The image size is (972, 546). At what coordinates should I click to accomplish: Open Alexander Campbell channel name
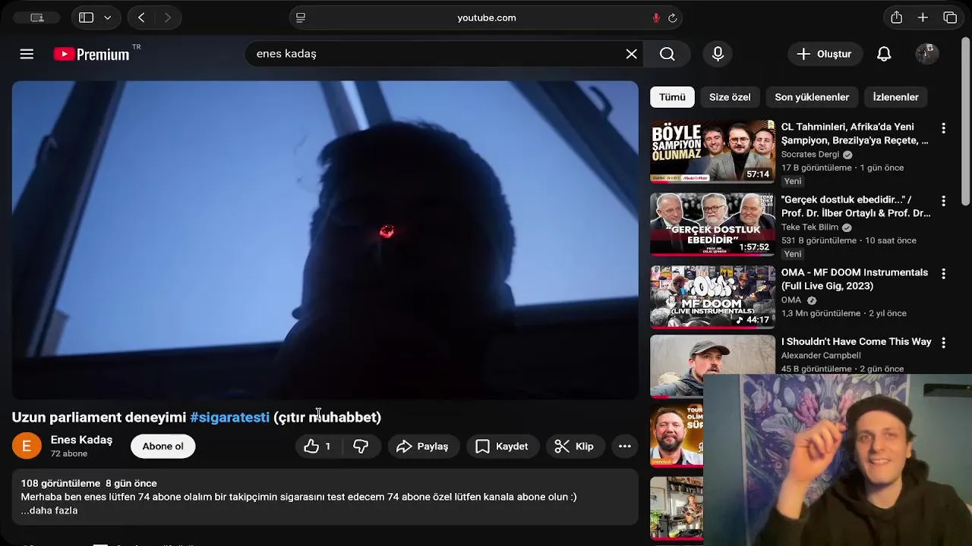point(821,356)
